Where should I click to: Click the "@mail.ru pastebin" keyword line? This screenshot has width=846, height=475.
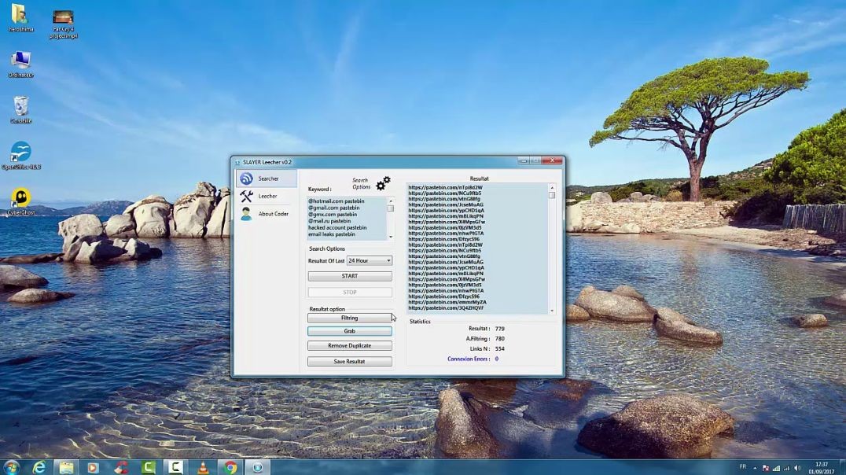(329, 221)
